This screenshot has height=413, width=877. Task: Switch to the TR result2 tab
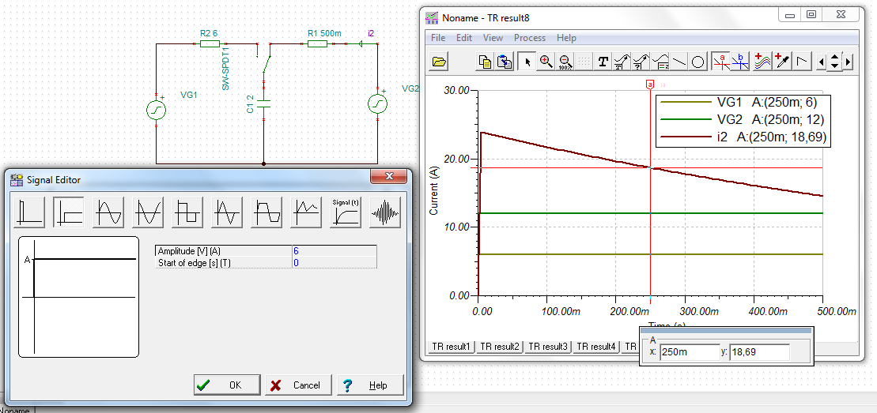tap(500, 347)
